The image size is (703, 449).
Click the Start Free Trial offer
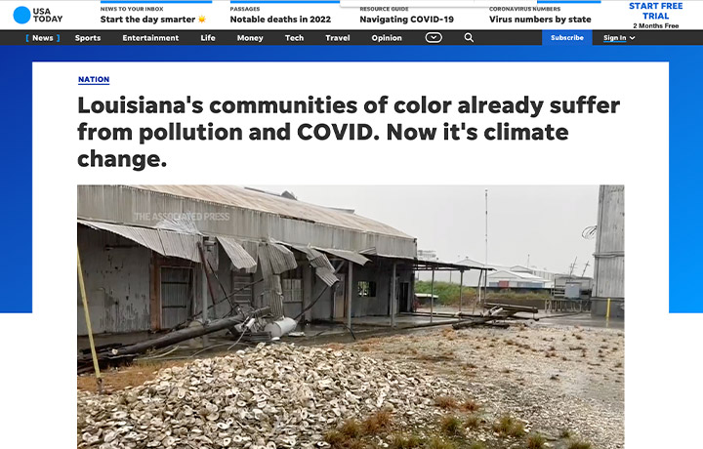[655, 11]
